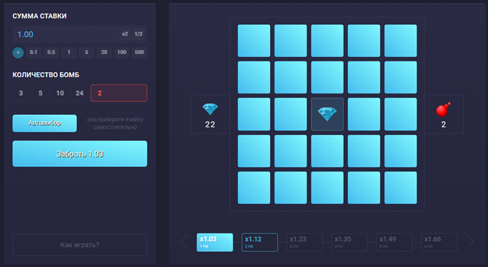488x267 pixels.
Task: Select 3 bombs option
Action: (21, 93)
